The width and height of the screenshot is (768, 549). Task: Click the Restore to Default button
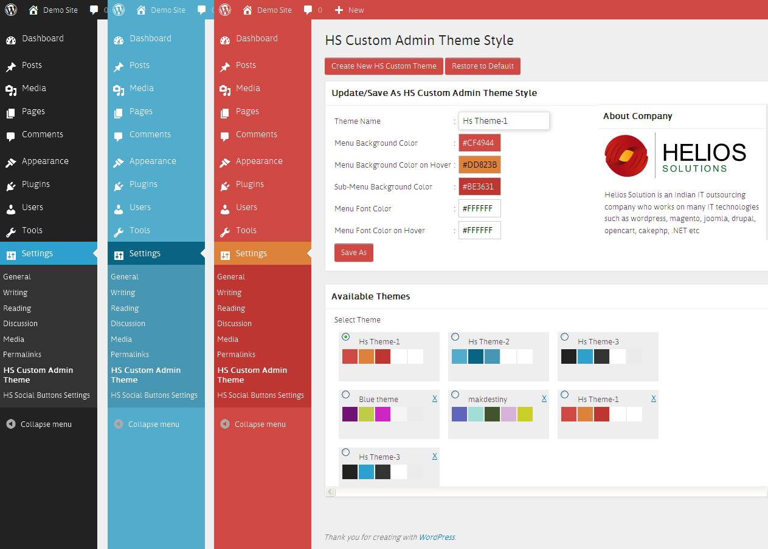[483, 66]
